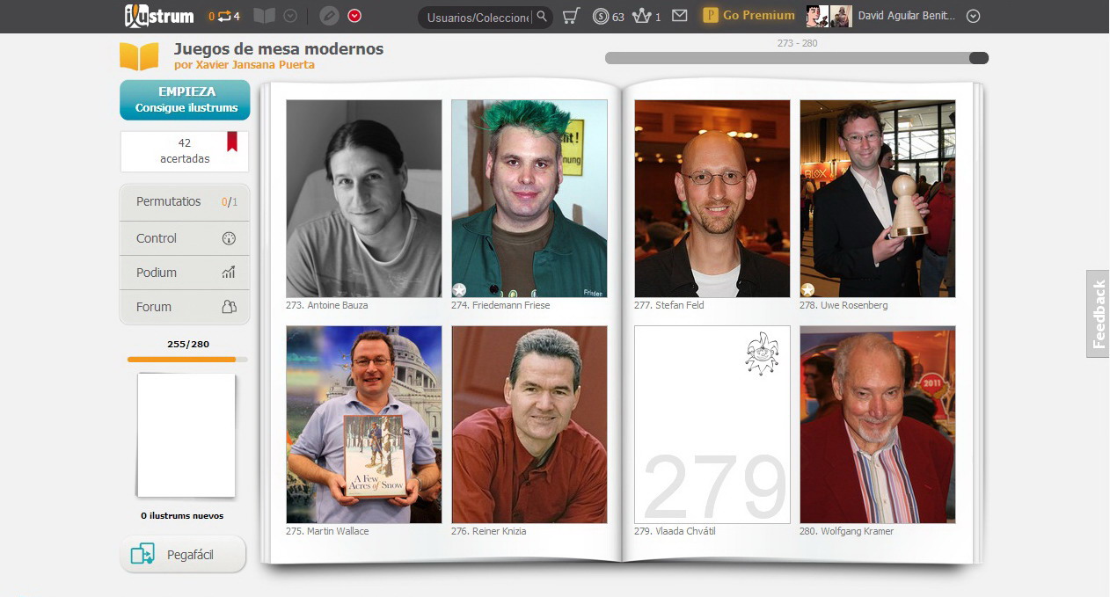Click caption 278. Uwe Rosenberg

[843, 305]
